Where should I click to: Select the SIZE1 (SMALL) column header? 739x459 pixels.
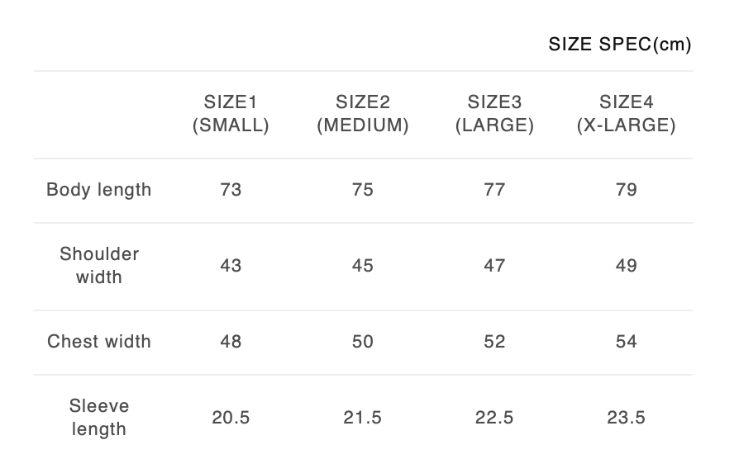coord(231,114)
